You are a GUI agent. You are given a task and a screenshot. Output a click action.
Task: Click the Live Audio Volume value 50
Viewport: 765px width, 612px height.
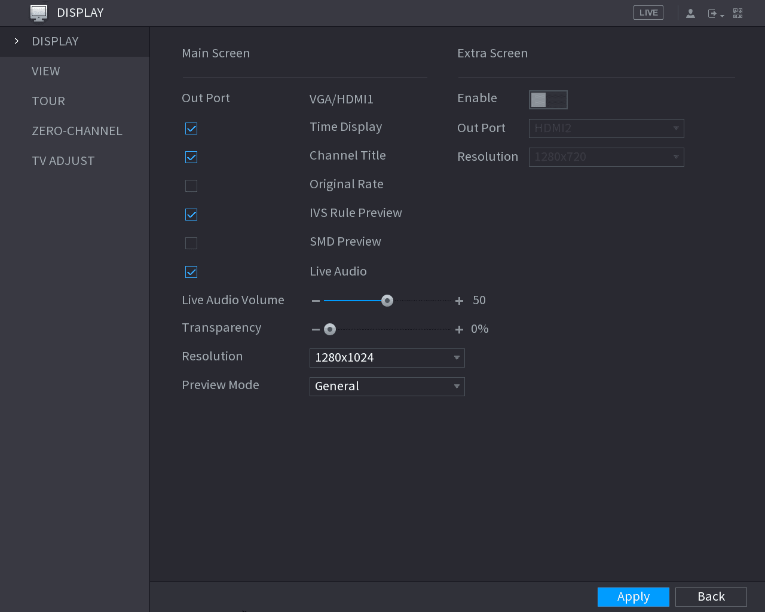pyautogui.click(x=479, y=300)
